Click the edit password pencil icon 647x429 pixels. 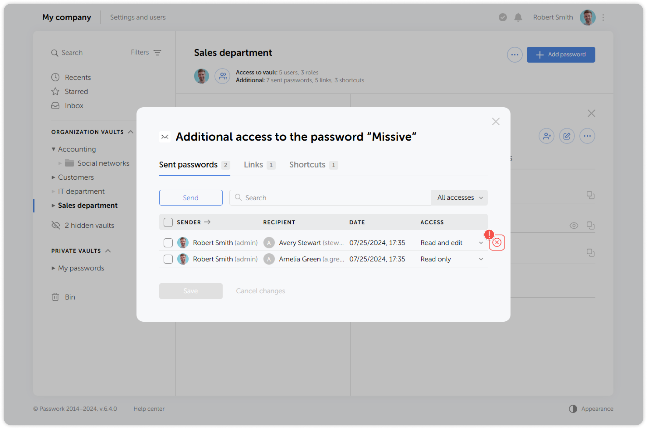[567, 136]
